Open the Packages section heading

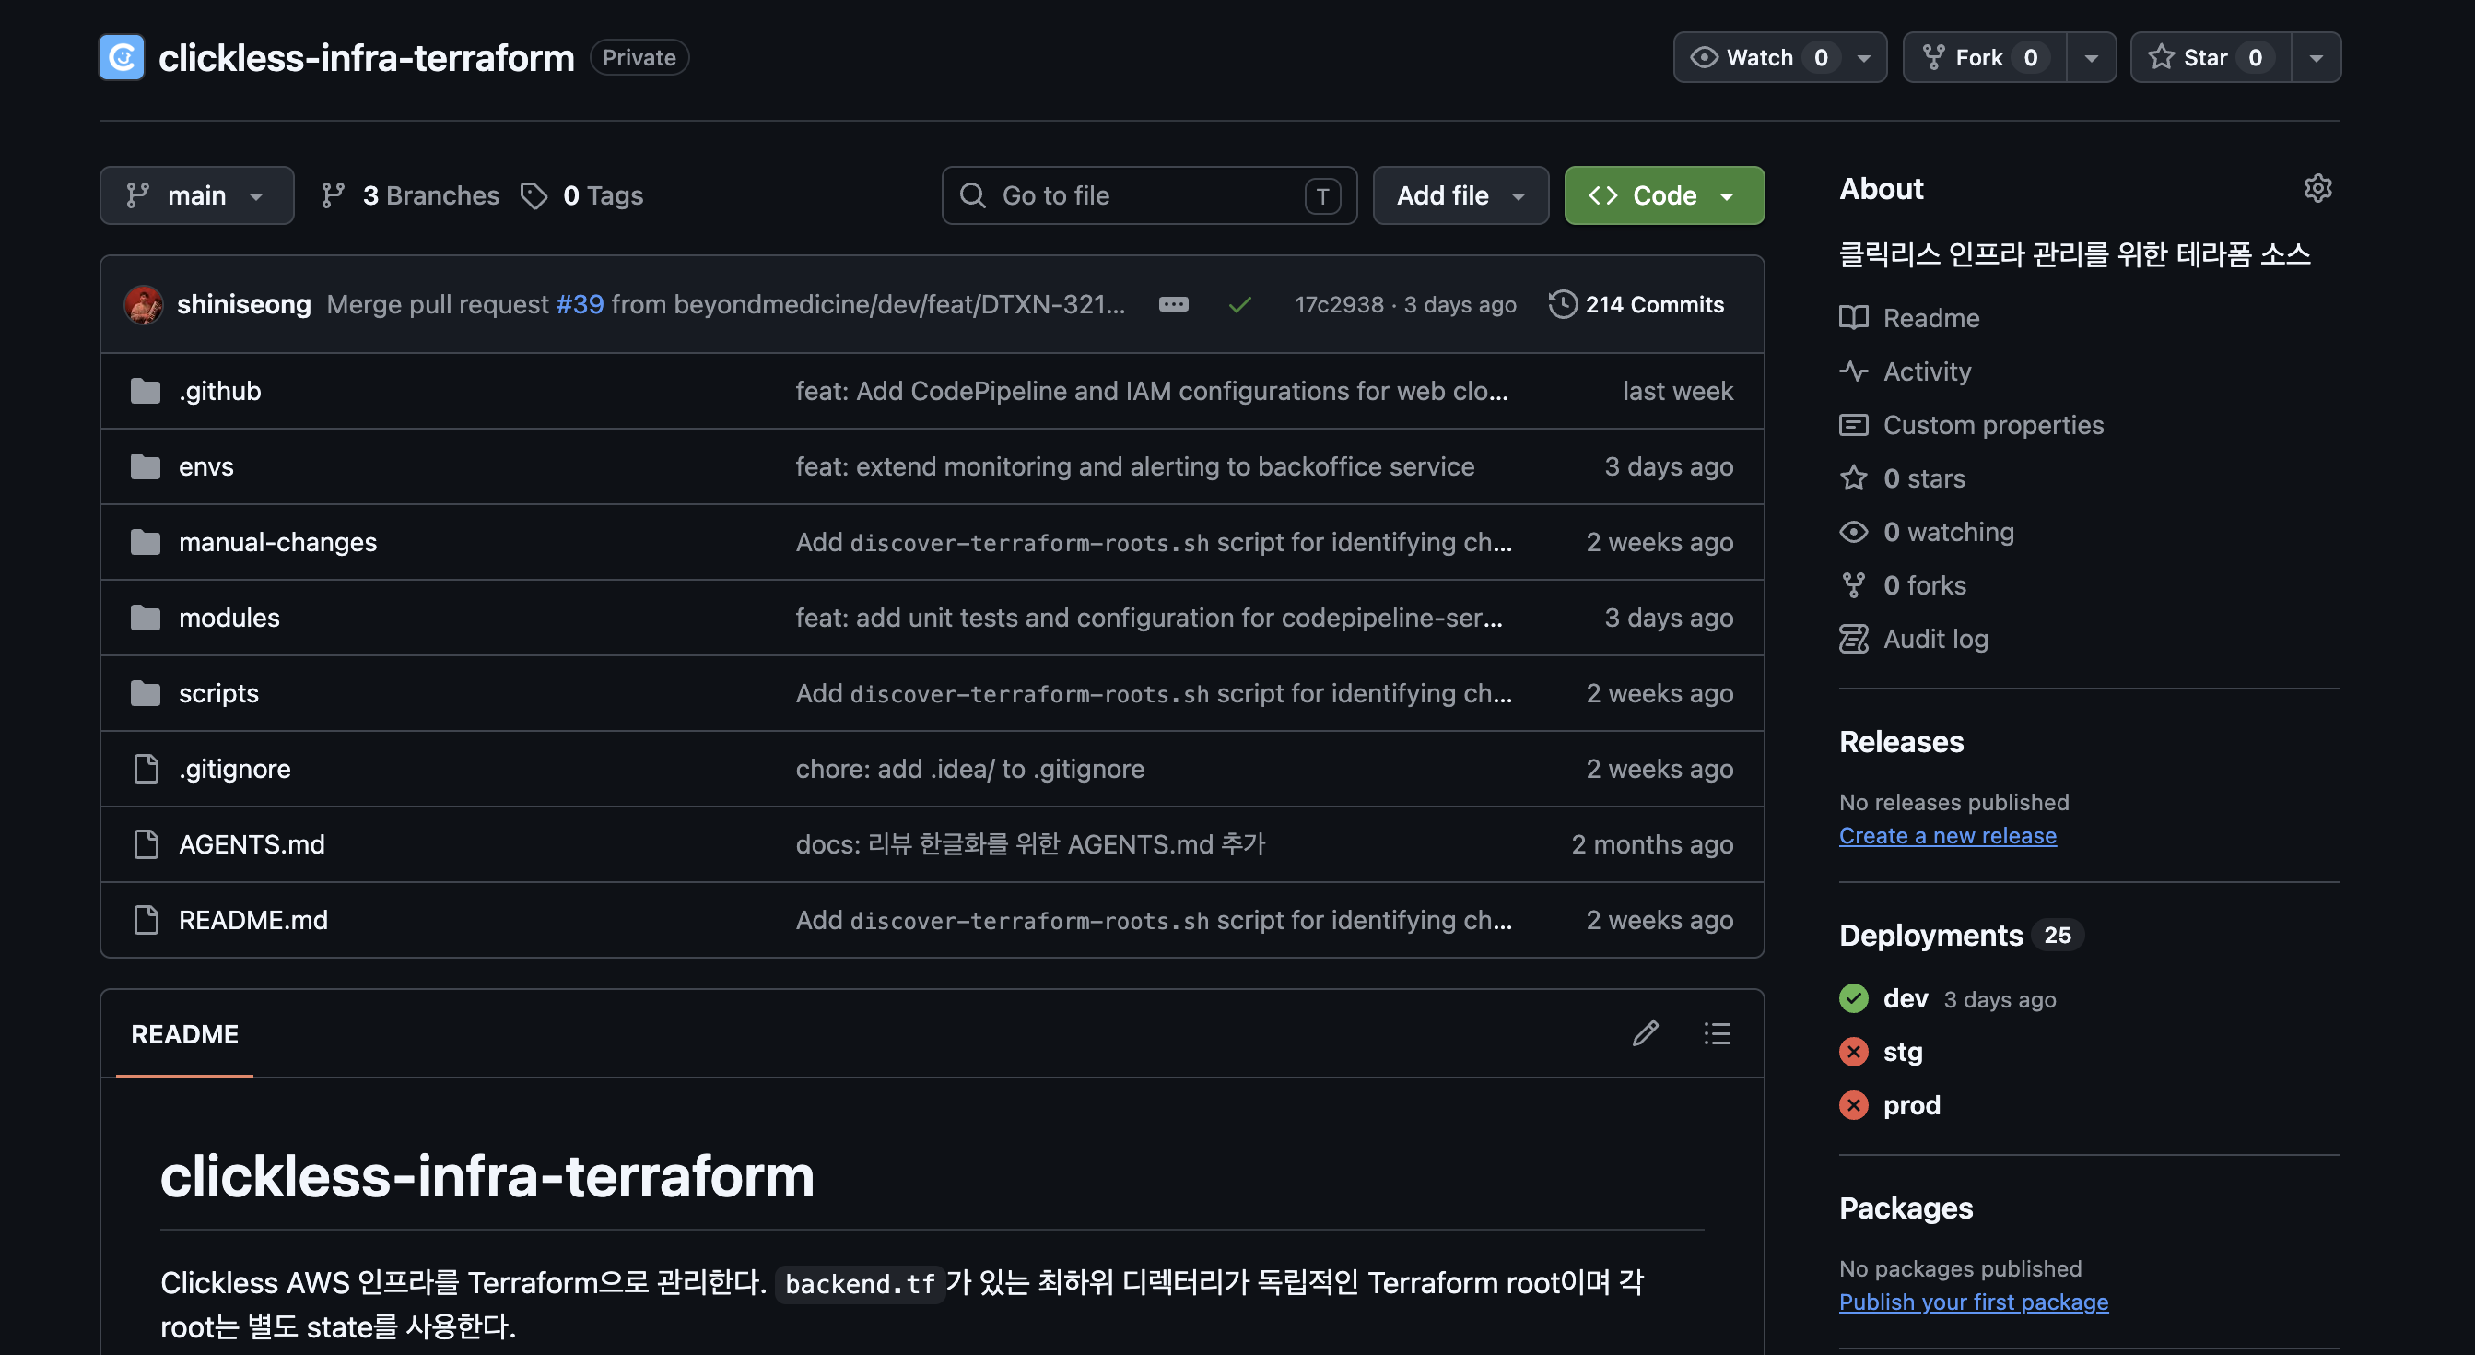(1906, 1208)
